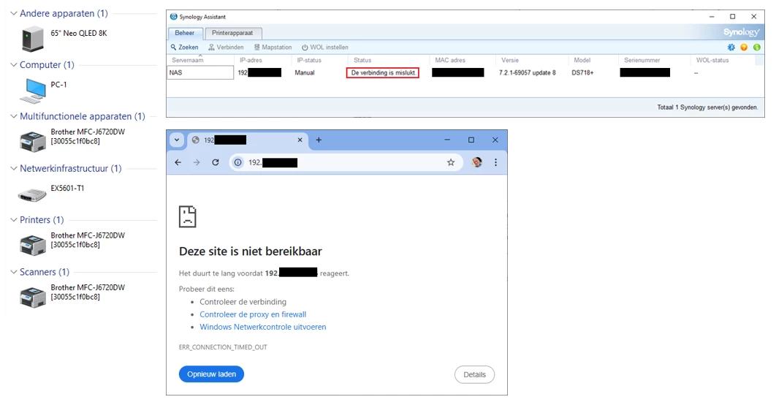Screen dimensions: 776x405
Task: Sort by Servernaam column header
Action: coord(200,61)
